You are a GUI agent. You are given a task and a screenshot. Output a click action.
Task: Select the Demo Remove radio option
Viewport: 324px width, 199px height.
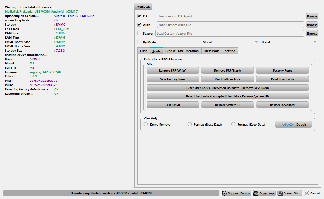[x=146, y=124]
